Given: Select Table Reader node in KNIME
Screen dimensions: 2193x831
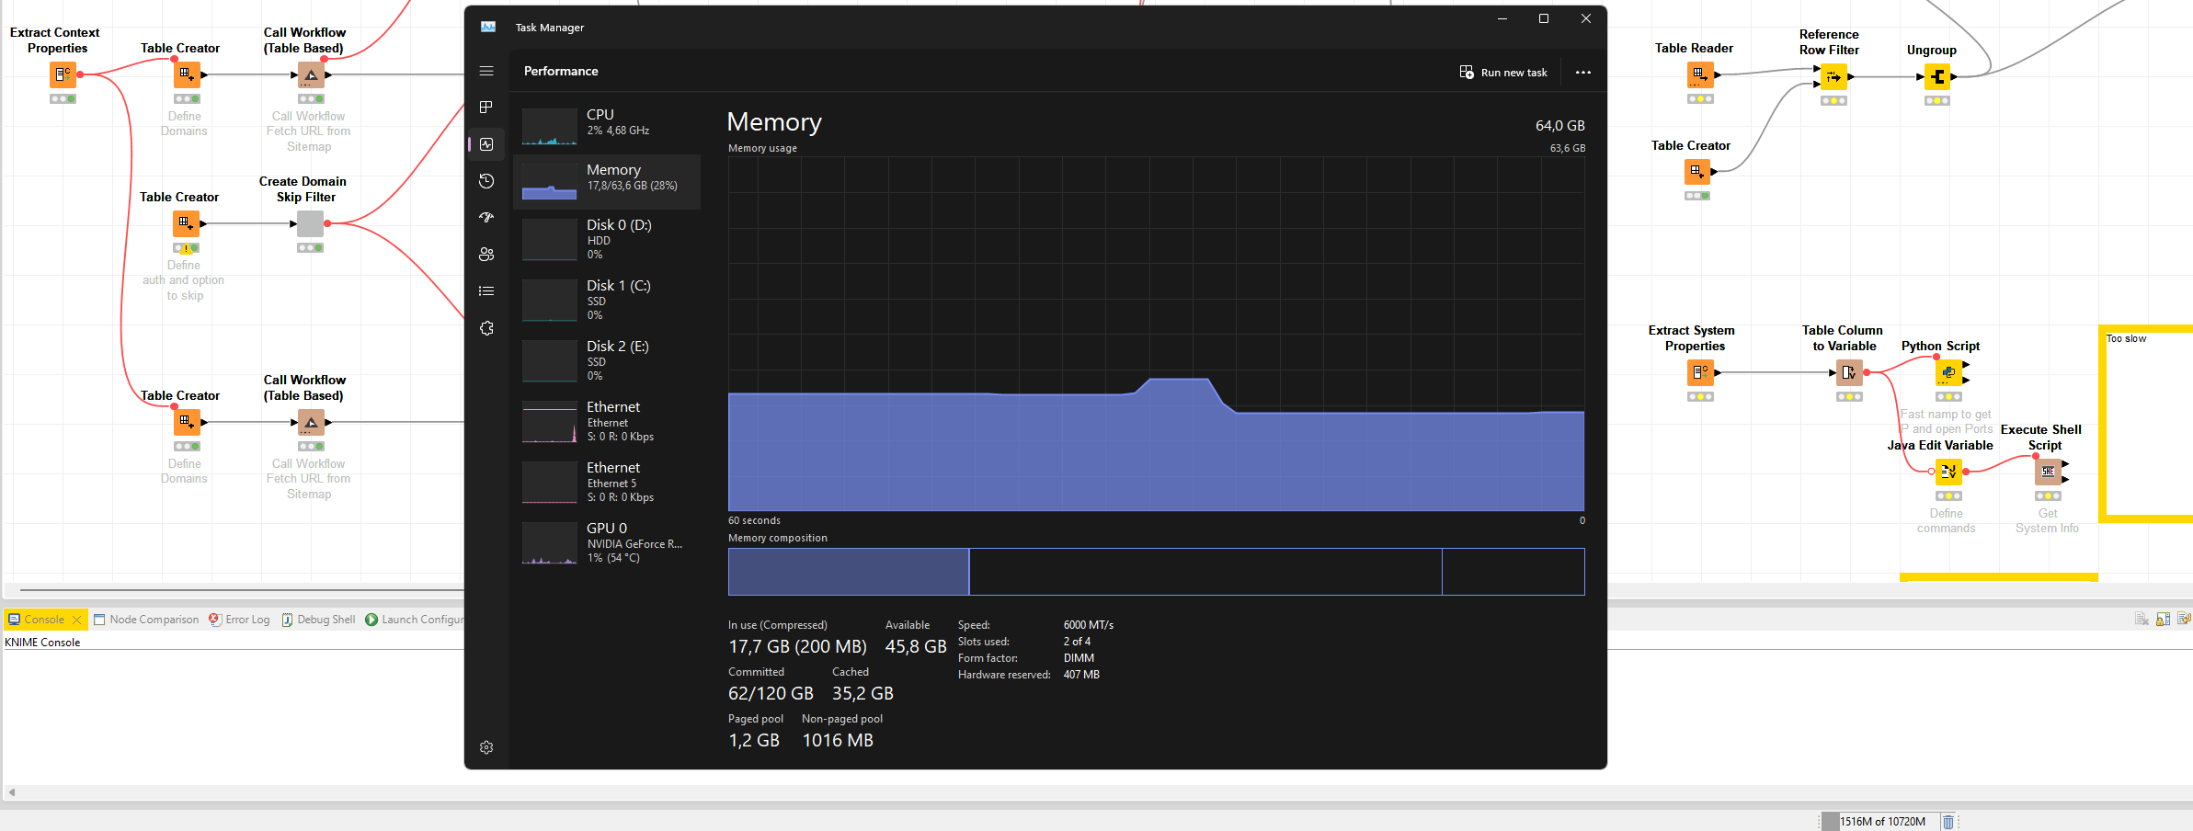Looking at the screenshot, I should 1700,74.
